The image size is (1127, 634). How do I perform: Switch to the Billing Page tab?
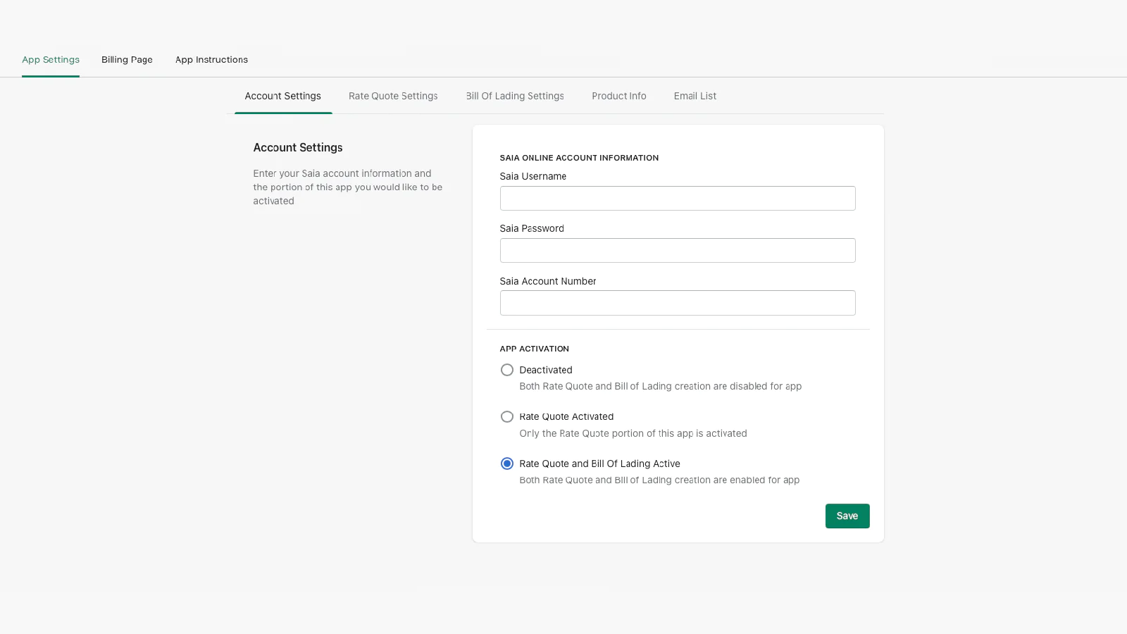127,60
